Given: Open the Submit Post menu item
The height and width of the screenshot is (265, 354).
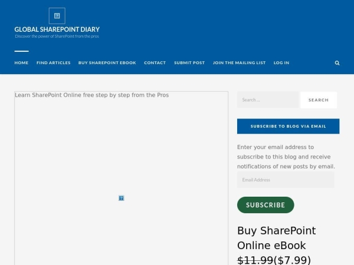Looking at the screenshot, I should (x=189, y=63).
